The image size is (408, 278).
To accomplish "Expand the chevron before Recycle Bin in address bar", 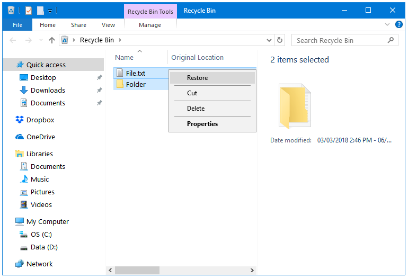I will coord(74,40).
